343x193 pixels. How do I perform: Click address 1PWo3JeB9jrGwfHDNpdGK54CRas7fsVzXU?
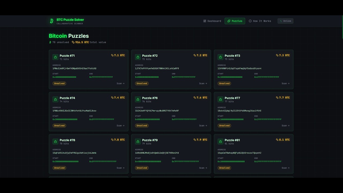point(74,68)
